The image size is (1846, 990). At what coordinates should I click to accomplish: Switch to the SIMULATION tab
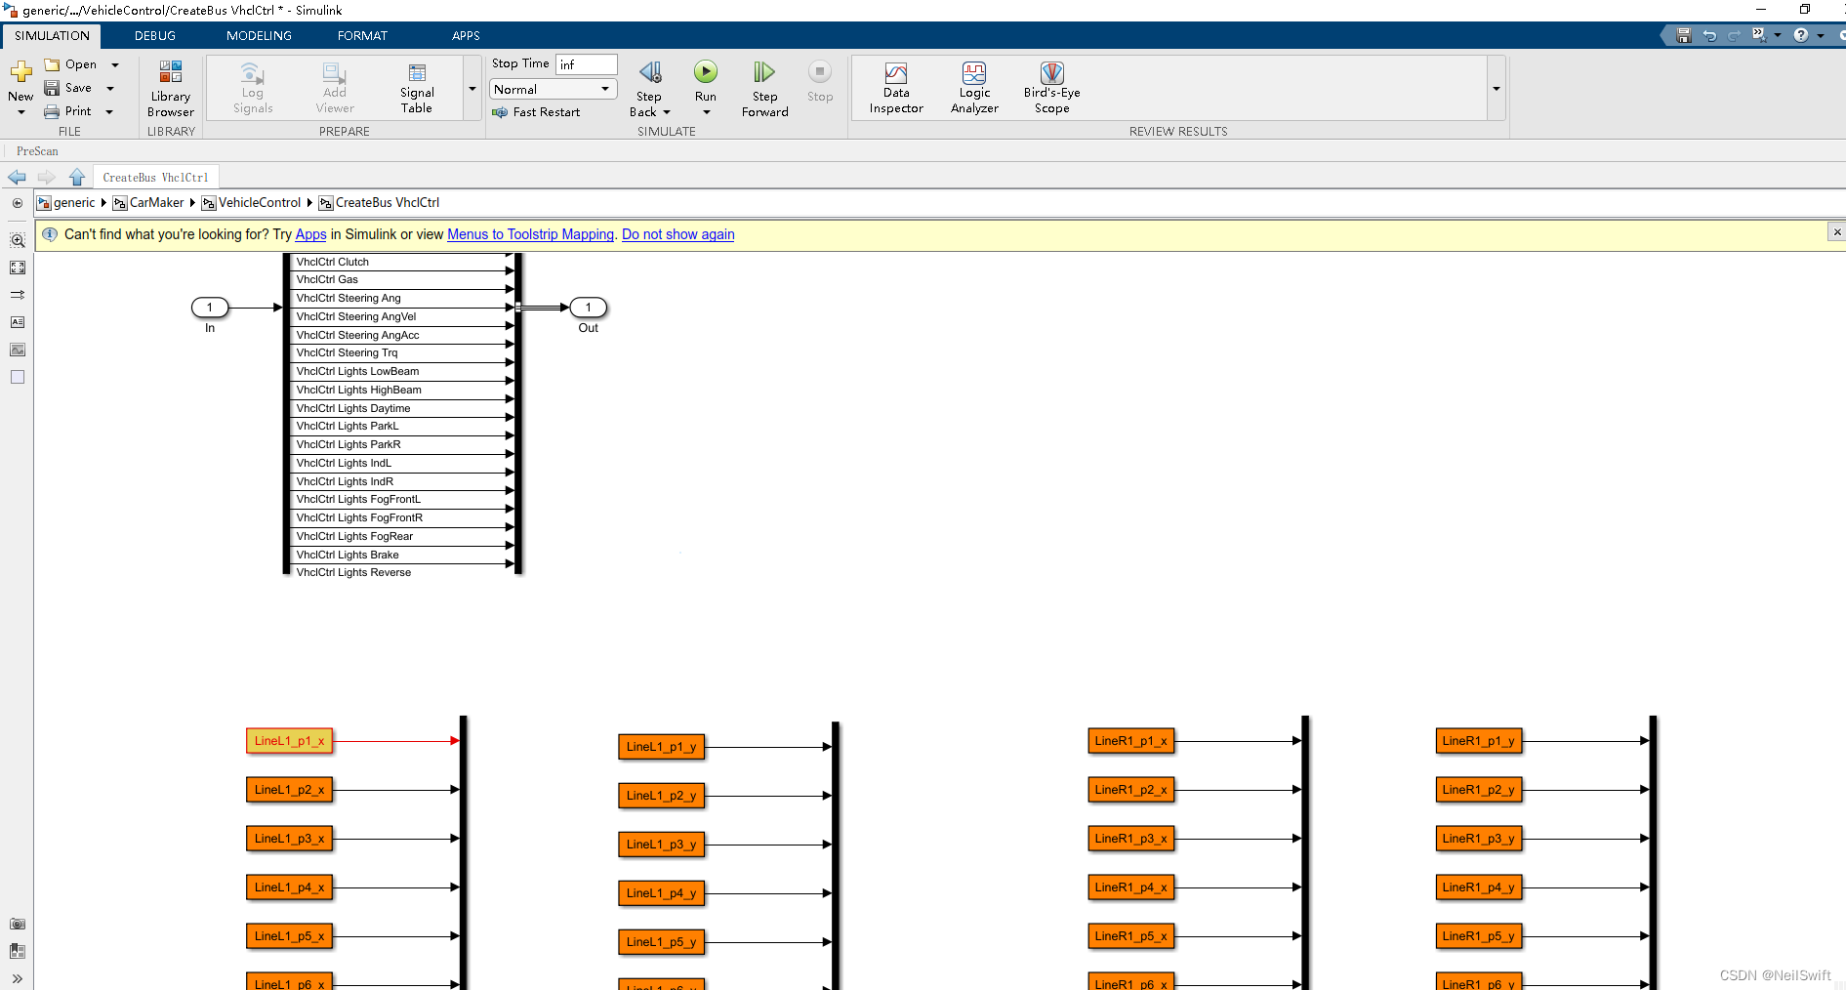point(52,35)
